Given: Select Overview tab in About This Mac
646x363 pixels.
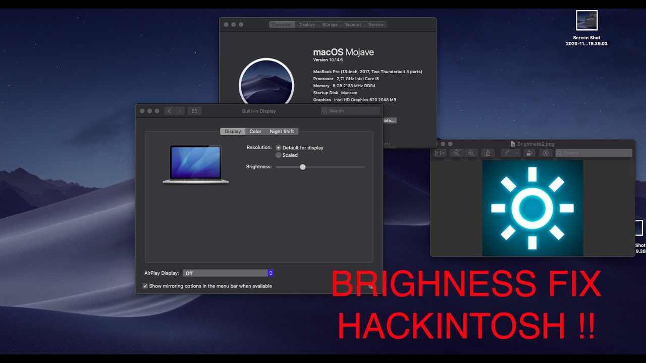Looking at the screenshot, I should 282,25.
